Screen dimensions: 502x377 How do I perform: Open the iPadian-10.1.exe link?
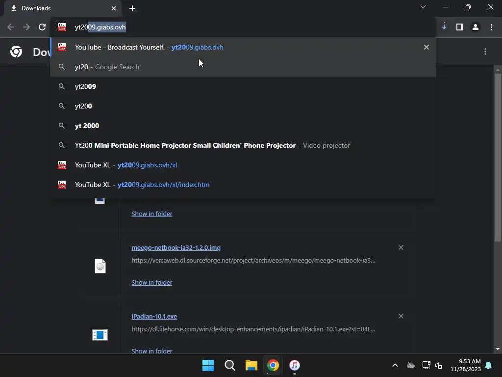point(154,317)
